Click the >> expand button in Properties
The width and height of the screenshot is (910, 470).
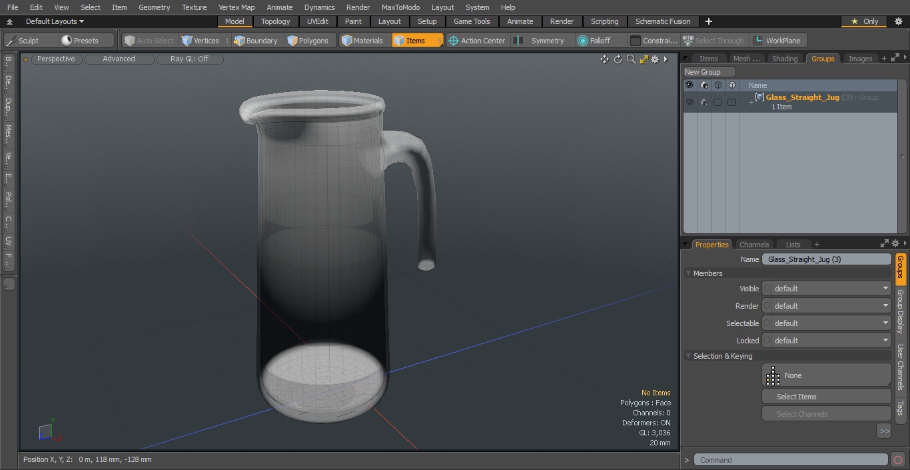[884, 431]
